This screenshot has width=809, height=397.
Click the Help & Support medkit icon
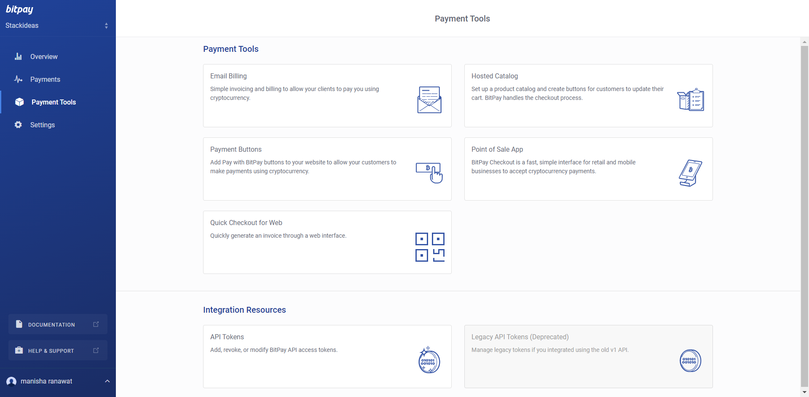tap(19, 350)
